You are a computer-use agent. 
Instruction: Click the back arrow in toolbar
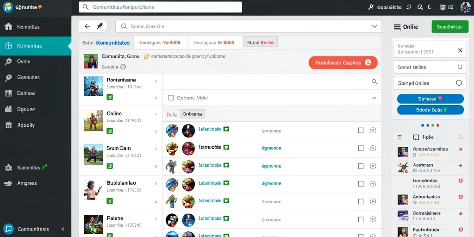pyautogui.click(x=87, y=26)
